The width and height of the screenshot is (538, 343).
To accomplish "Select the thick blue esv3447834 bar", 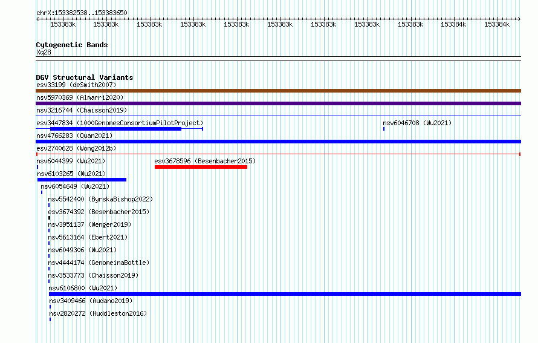I will [115, 129].
